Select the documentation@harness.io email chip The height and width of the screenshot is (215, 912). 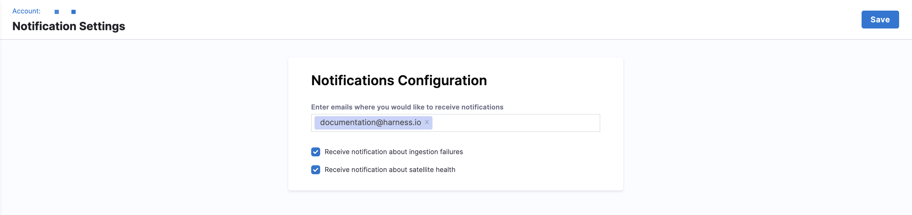point(370,123)
